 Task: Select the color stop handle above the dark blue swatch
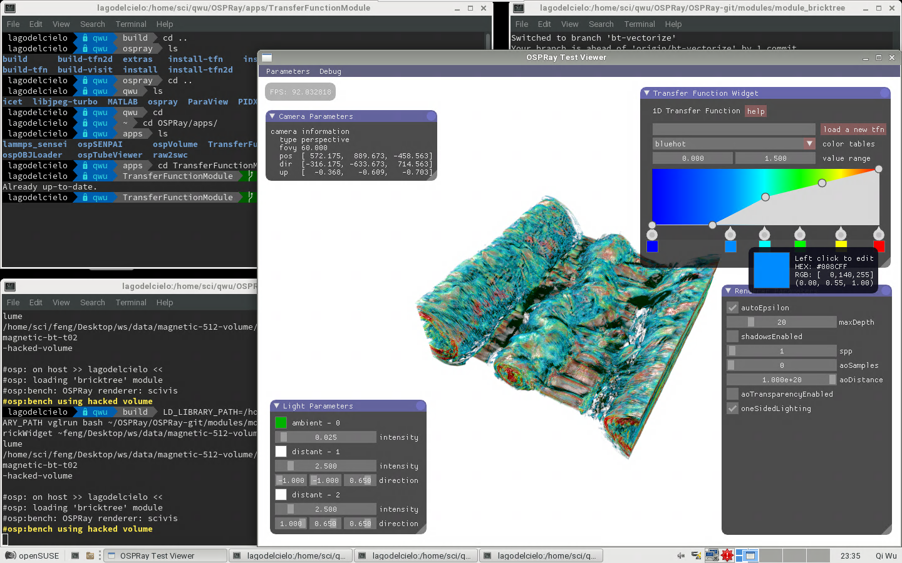point(652,235)
